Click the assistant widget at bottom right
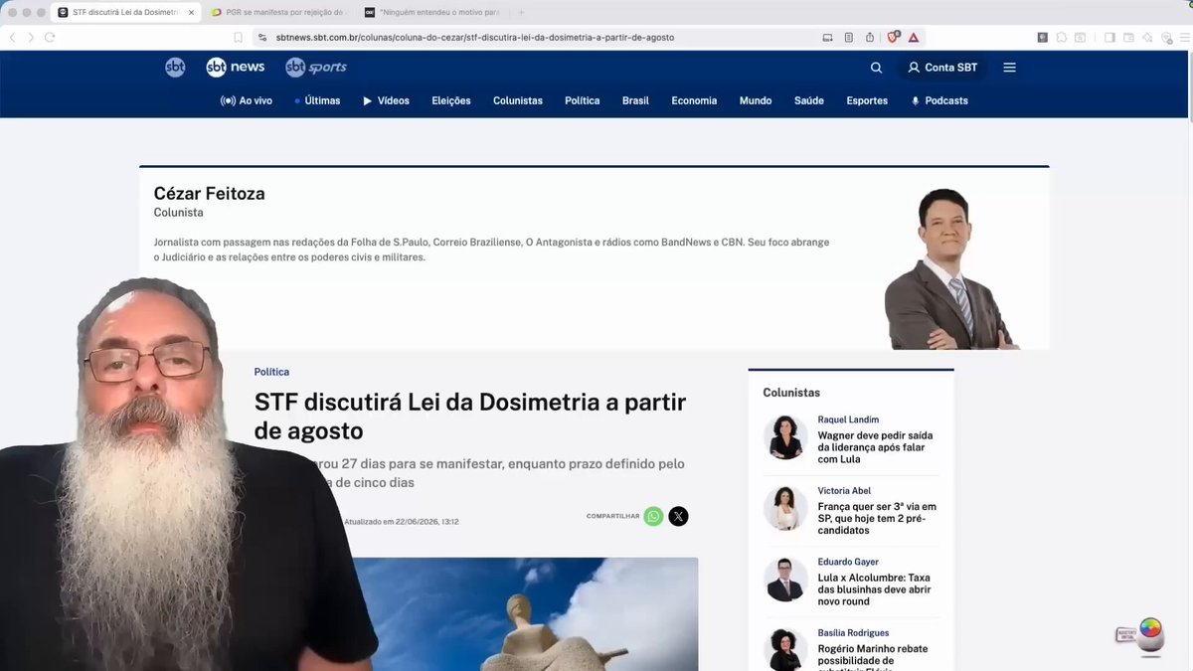Screen dimensions: 1193x671 coord(1140,634)
